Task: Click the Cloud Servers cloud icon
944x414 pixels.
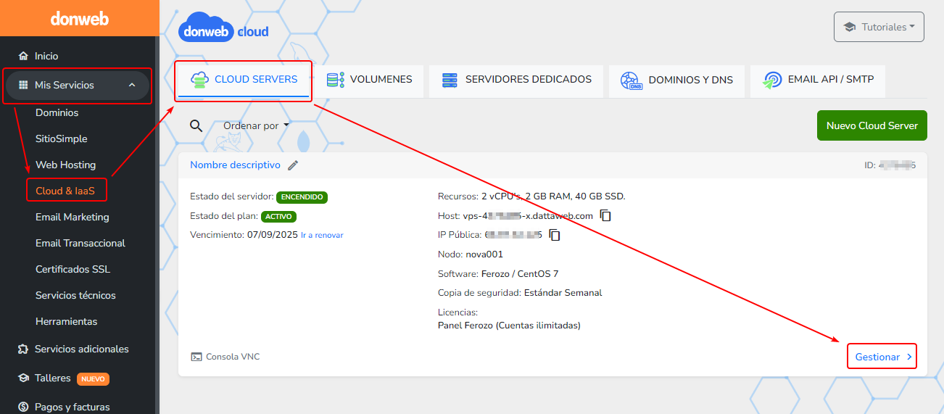Action: pos(199,80)
